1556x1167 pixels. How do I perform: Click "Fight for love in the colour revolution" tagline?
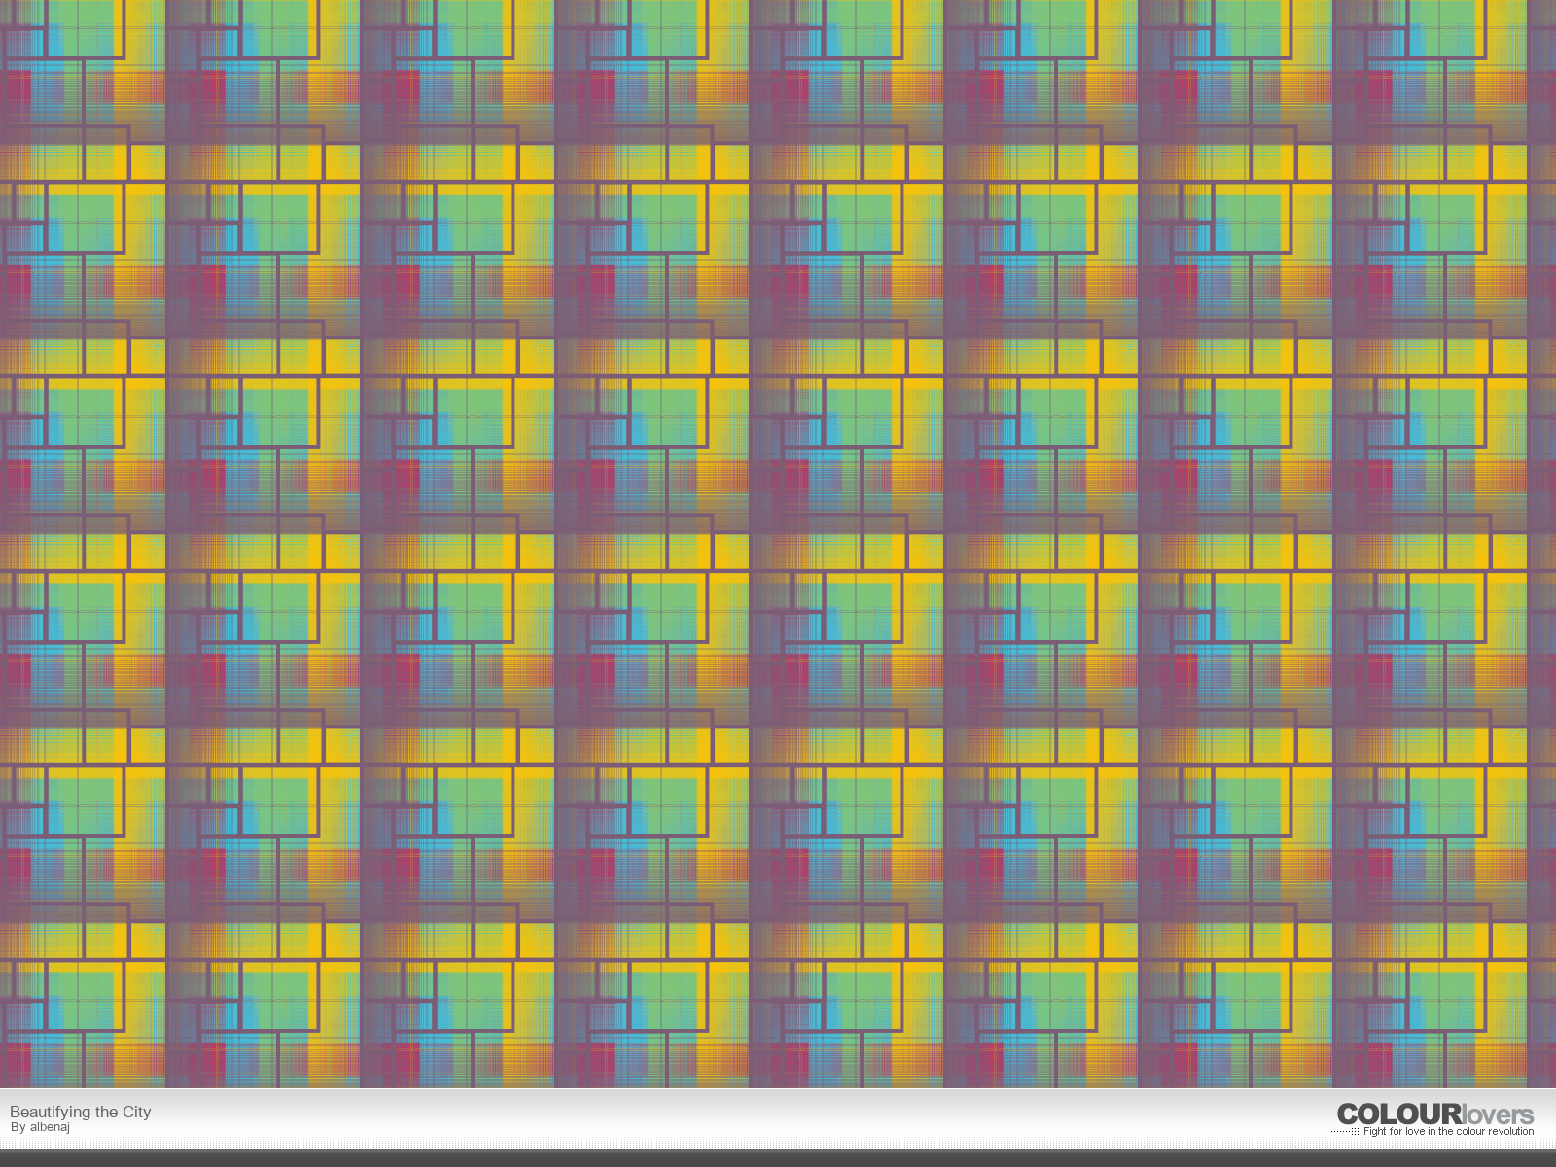(1448, 1132)
